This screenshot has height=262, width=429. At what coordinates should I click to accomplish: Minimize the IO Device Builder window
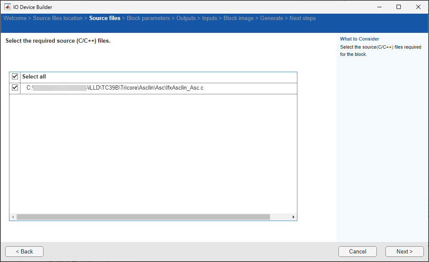[379, 7]
